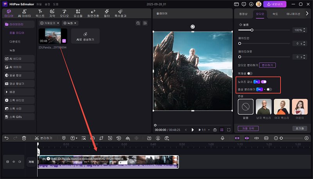This screenshot has width=313, height=179.
Task: Click the AI로 생성하기 generate card
Action: coord(85,36)
